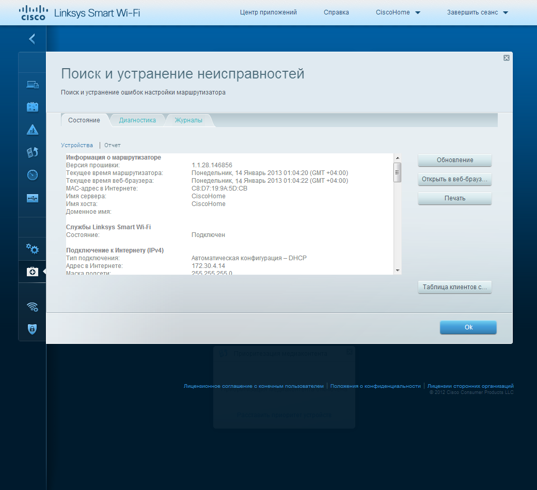Click the Linksys Smart Wi-Fi title
This screenshot has width=537, height=490.
[97, 13]
